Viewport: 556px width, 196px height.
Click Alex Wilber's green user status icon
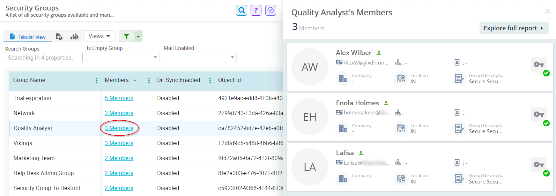point(379,53)
